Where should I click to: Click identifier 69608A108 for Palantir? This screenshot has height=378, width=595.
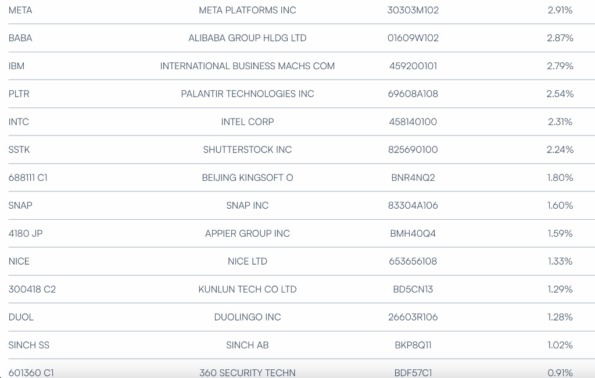point(413,94)
